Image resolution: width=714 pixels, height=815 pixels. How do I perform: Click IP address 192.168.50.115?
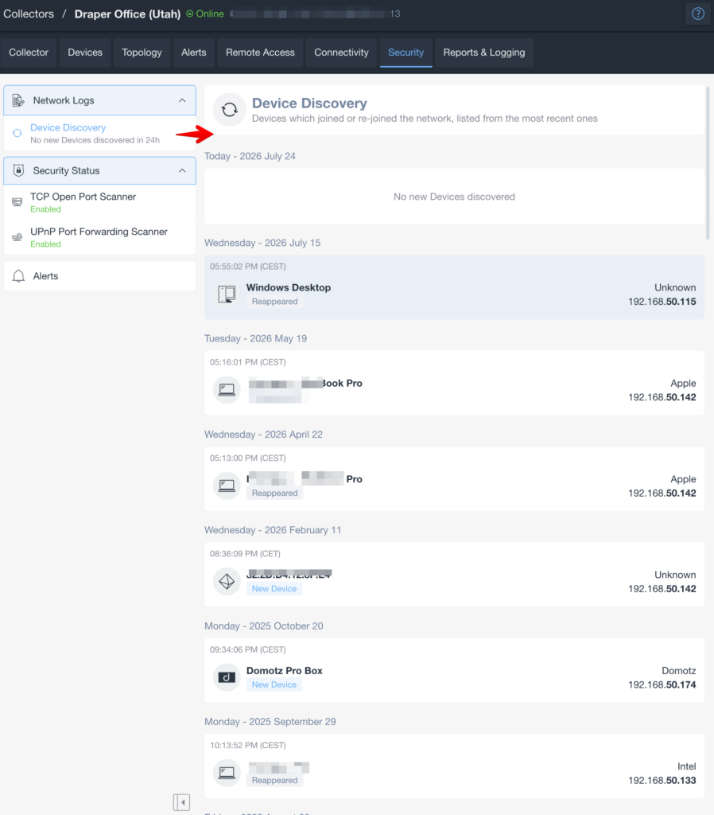point(662,302)
